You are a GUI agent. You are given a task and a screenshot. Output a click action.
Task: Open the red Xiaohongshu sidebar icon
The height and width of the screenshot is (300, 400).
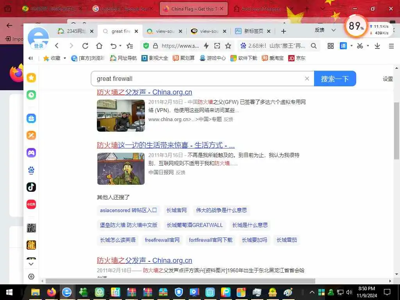[31, 204]
